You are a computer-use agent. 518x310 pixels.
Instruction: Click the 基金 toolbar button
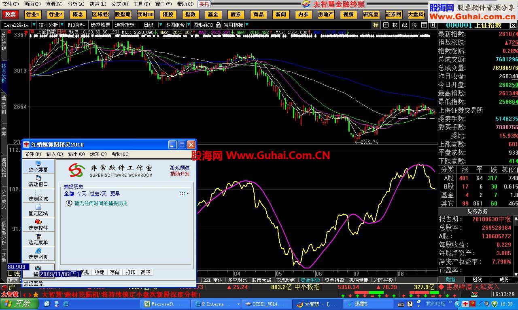[213, 14]
